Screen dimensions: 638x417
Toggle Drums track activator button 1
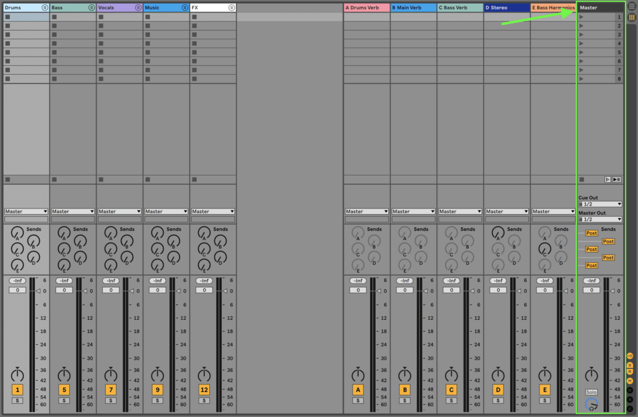17,390
